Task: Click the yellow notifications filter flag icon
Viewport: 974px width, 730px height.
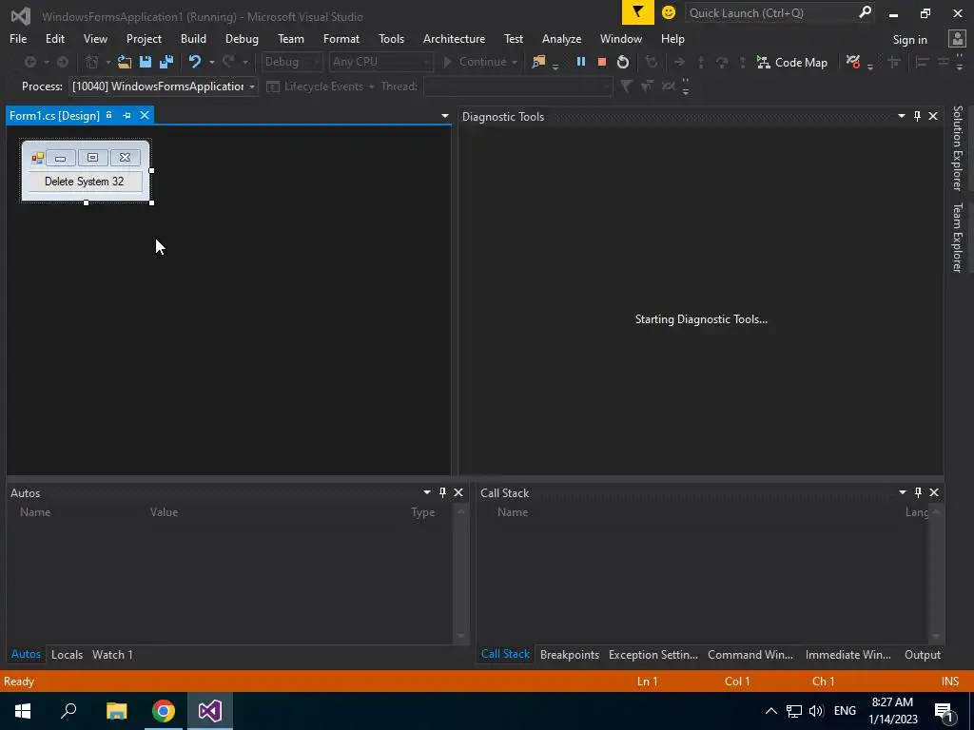Action: [638, 12]
